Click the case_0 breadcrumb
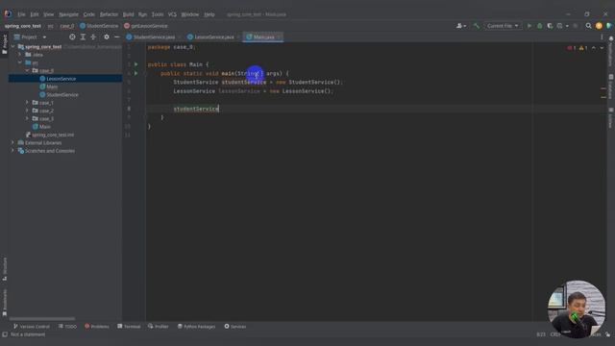Viewport: 615px width, 346px height. pyautogui.click(x=66, y=26)
